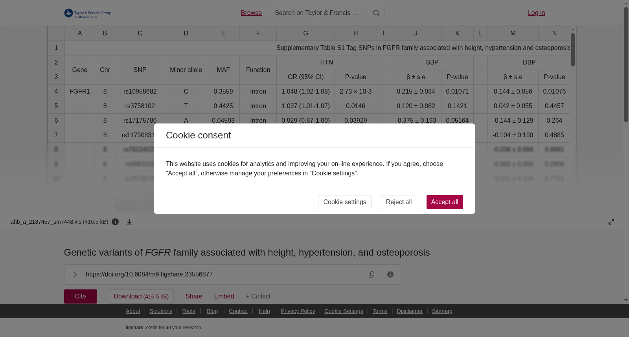Click the FGFR1 gene cell
629x337 pixels.
point(80,92)
